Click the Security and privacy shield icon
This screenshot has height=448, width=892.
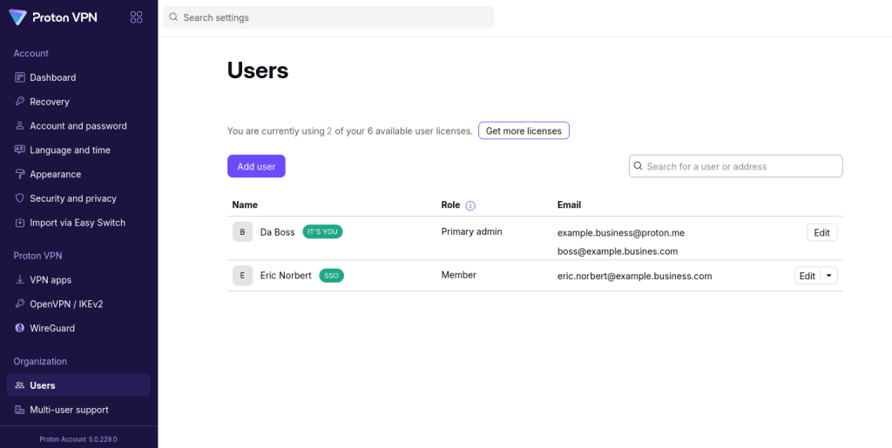click(20, 198)
